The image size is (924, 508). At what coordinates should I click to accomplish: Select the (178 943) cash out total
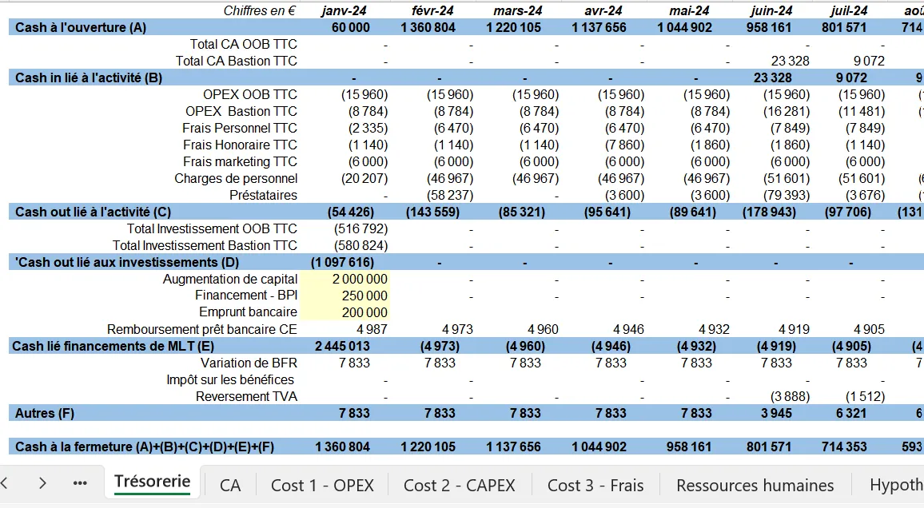point(769,212)
